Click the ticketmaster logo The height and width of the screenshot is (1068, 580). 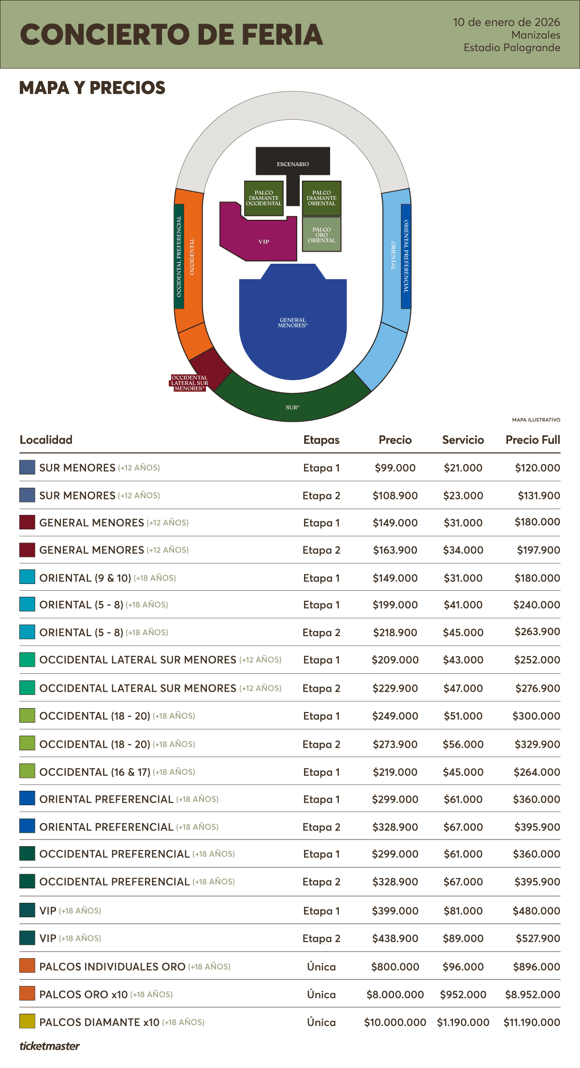pos(49,1046)
